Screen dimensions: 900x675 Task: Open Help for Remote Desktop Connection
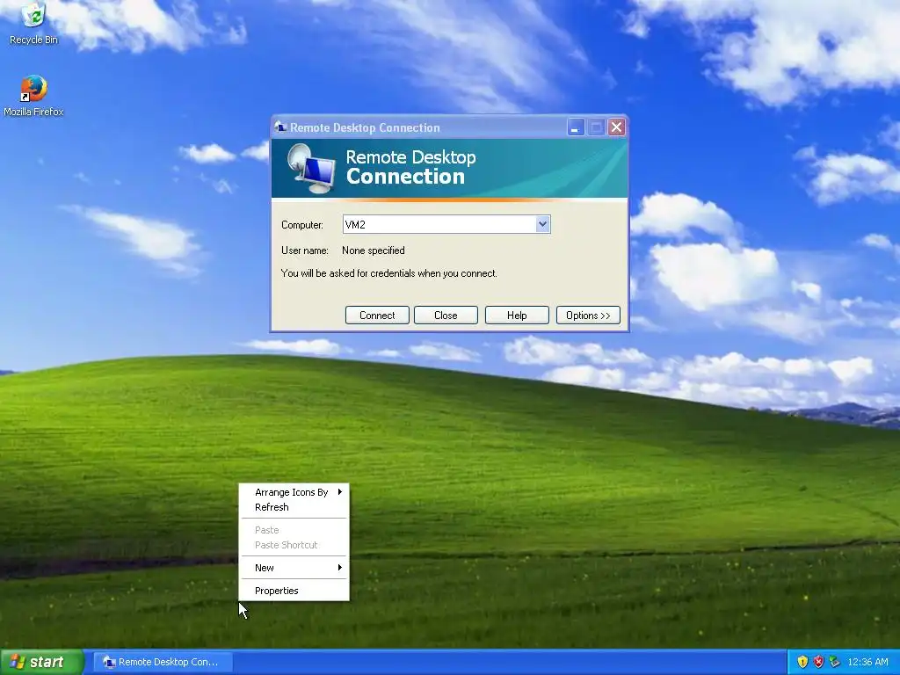[x=517, y=316]
